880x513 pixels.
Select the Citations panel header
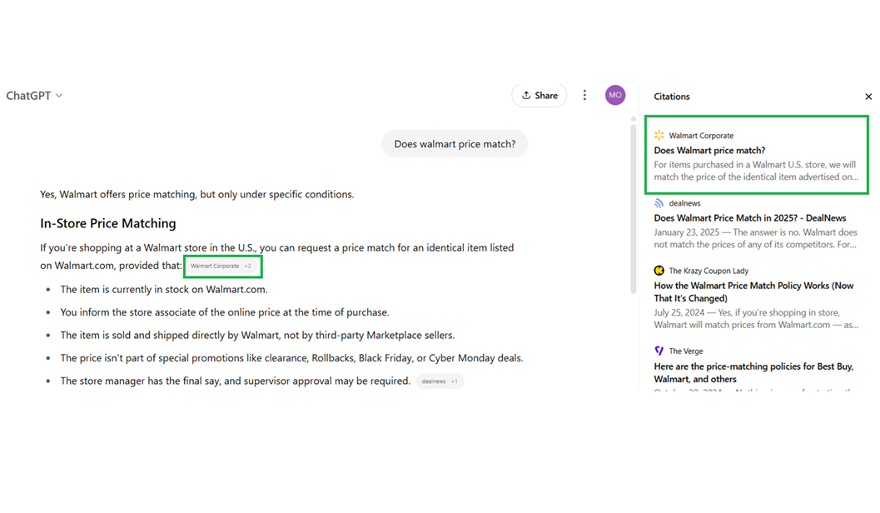point(671,97)
